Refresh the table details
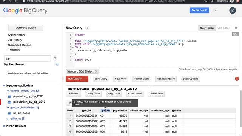This screenshot has width=242, height=136. click(x=73, y=94)
